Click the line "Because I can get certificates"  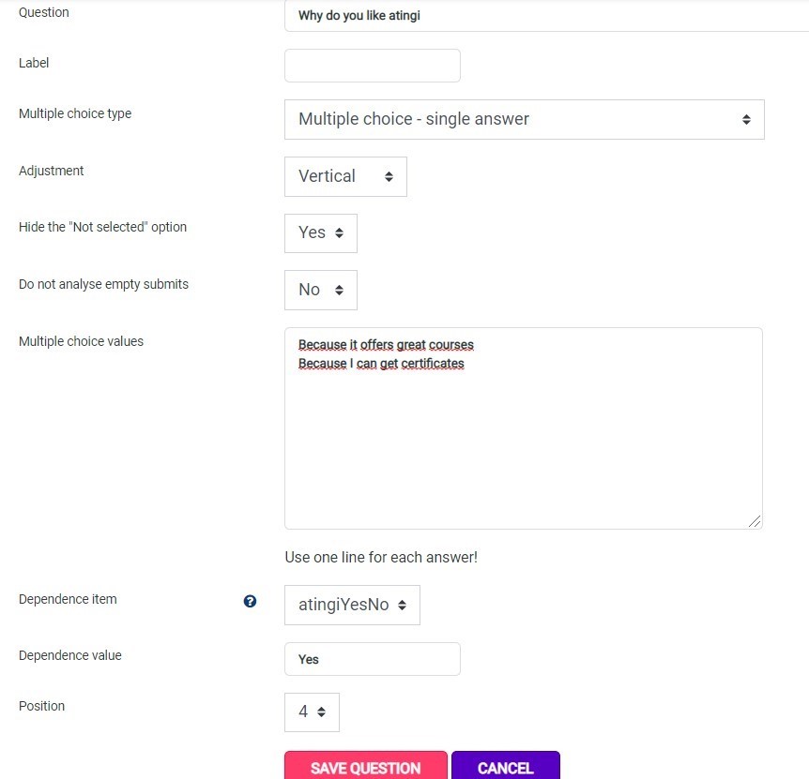[381, 364]
